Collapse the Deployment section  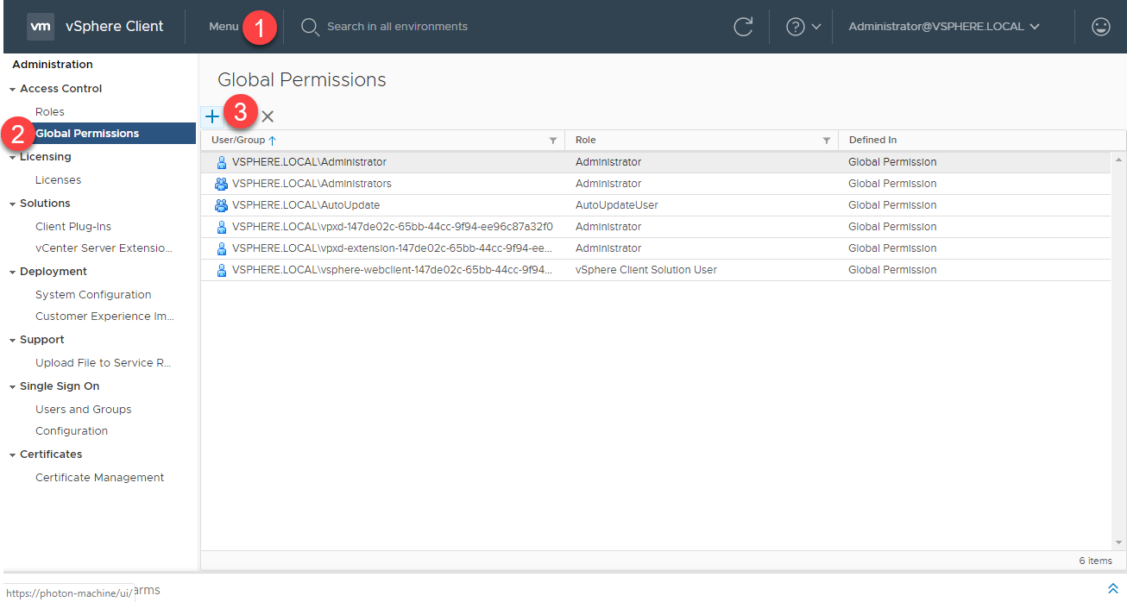pos(13,272)
